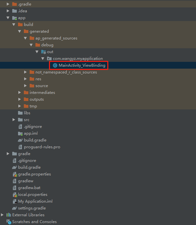Expand the source folder arrow
The width and height of the screenshot is (196, 225).
pyautogui.click(x=25, y=86)
